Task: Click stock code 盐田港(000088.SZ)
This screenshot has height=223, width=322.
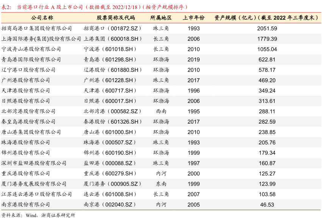Action: [x=110, y=163]
